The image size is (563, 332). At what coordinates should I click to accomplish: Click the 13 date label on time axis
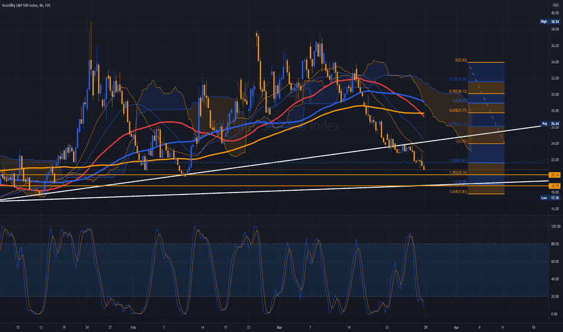click(x=41, y=327)
